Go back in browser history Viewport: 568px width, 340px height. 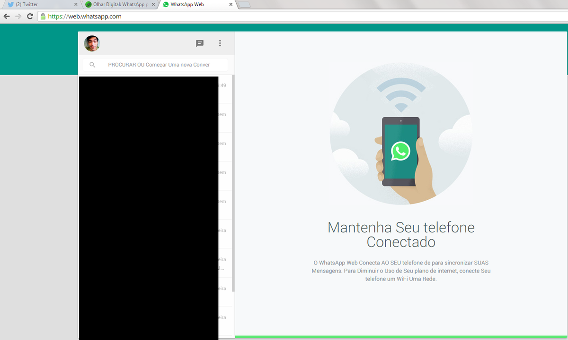pyautogui.click(x=7, y=16)
